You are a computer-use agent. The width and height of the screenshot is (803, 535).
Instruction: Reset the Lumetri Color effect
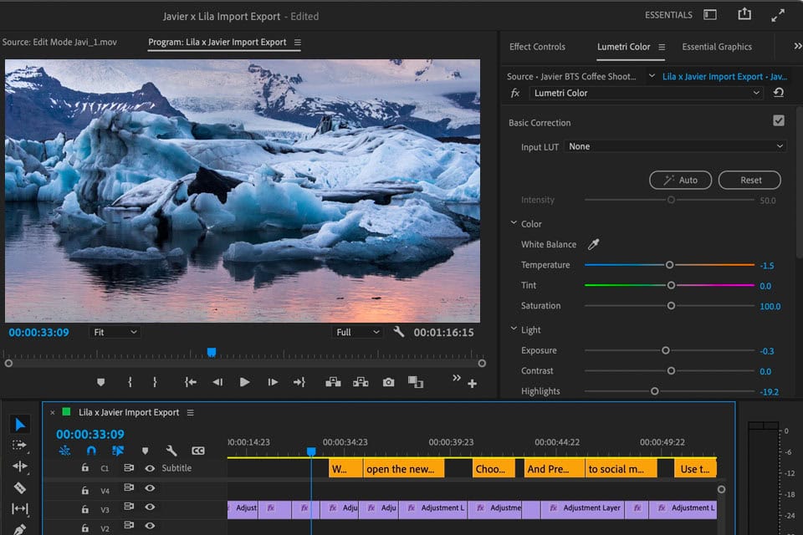tap(779, 93)
